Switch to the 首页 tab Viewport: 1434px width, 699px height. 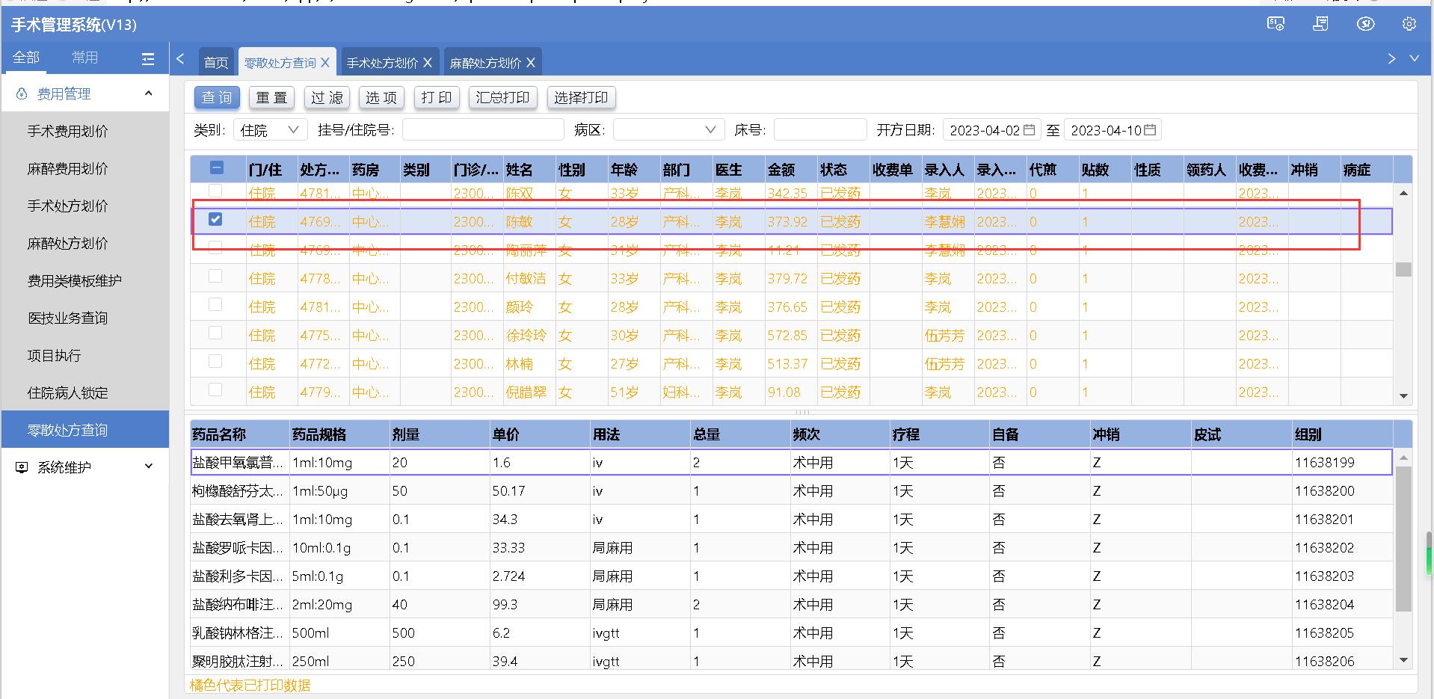point(216,62)
